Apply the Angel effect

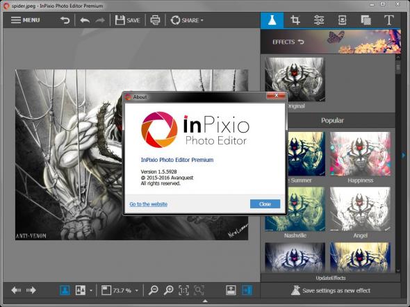point(360,209)
